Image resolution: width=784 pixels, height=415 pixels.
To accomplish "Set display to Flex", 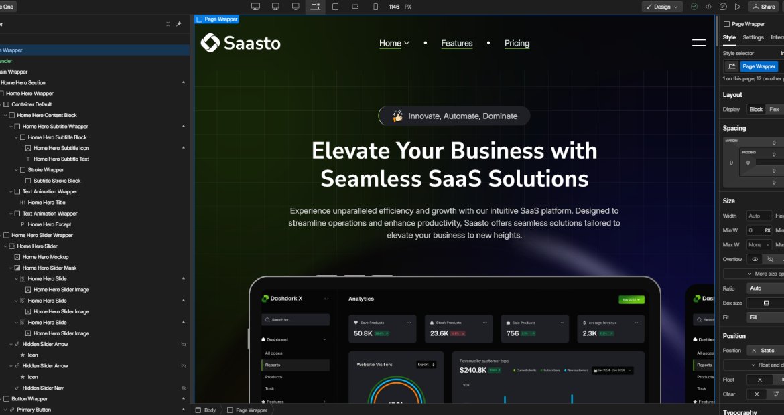I will click(x=774, y=109).
